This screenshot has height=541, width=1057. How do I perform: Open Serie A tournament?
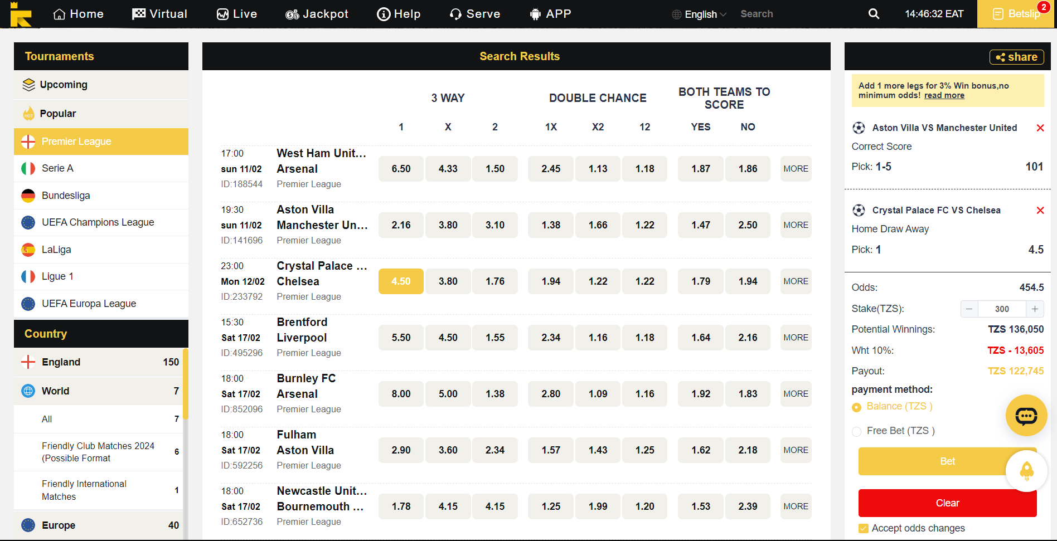pos(101,168)
